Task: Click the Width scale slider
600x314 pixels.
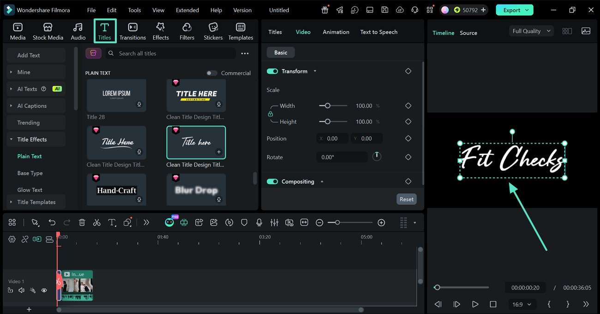Action: click(333, 106)
